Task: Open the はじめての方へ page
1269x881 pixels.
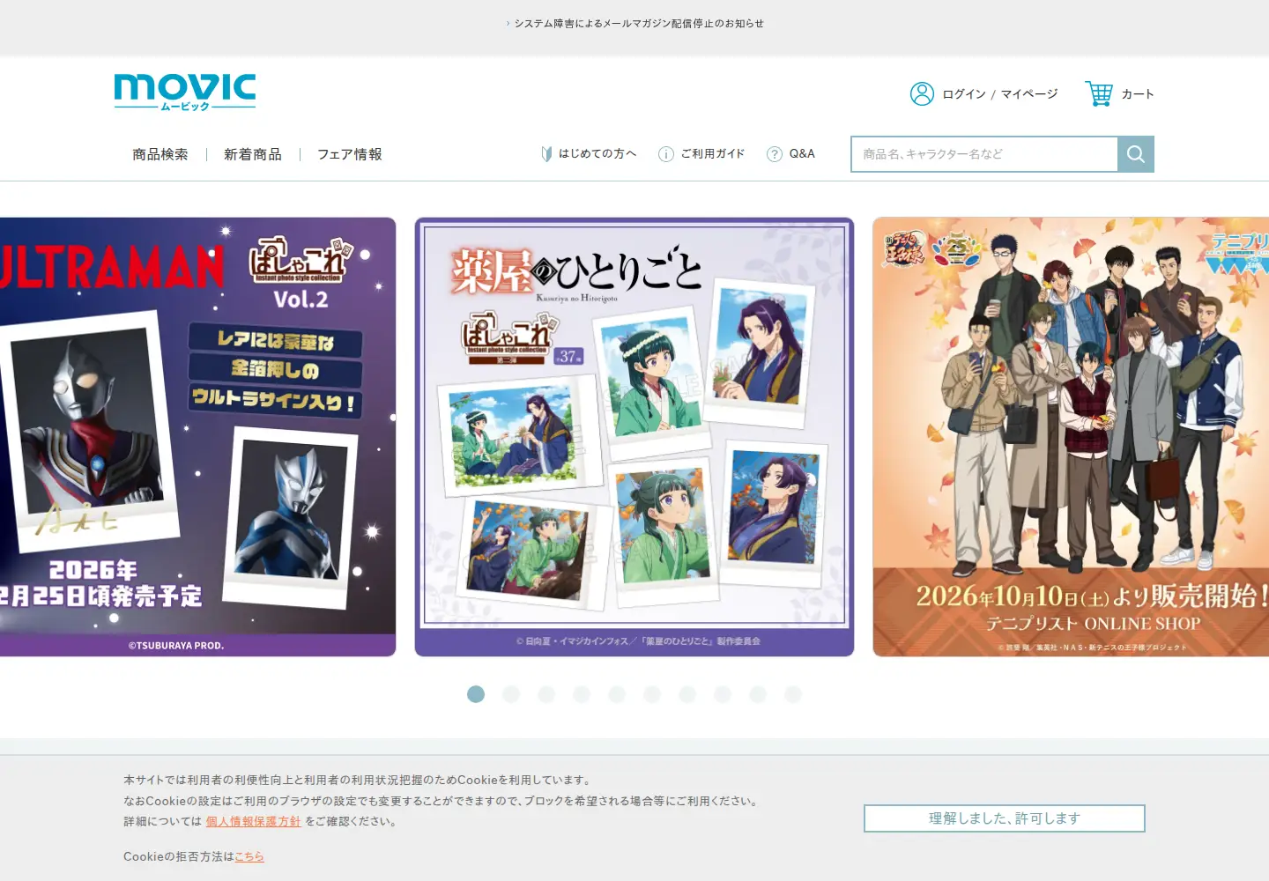Action: pos(597,153)
